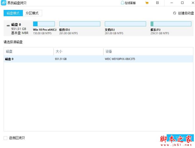195x148 pixels.
Task: Click the 设备 column header
Action: pyautogui.click(x=109, y=51)
